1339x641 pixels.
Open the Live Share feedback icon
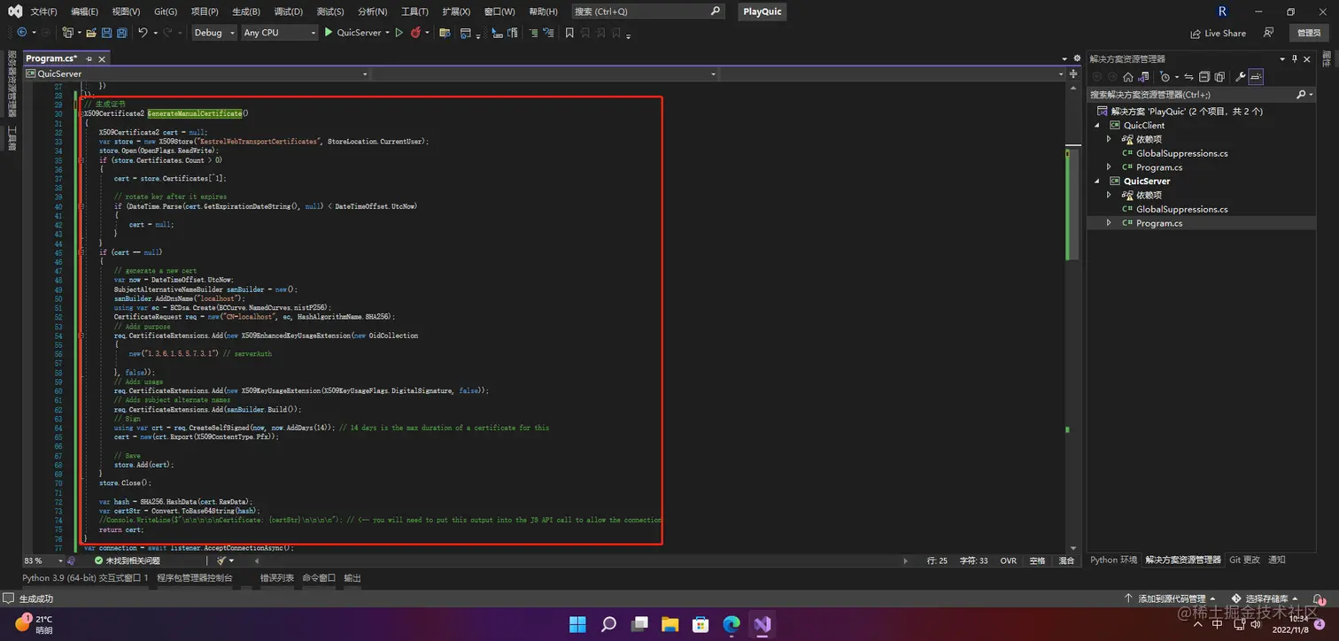click(x=1269, y=33)
